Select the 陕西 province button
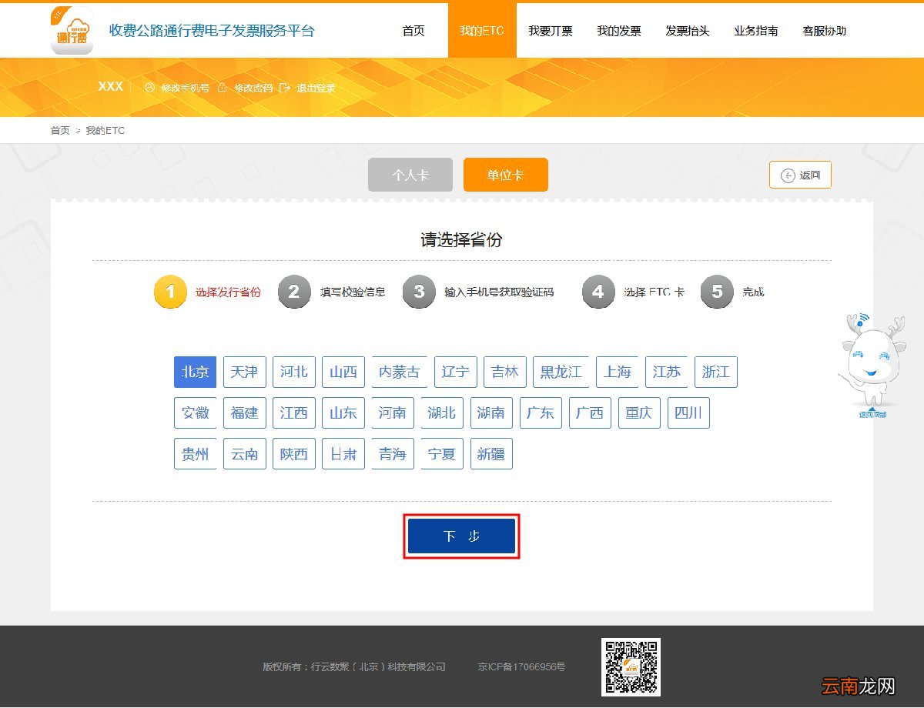 293,454
